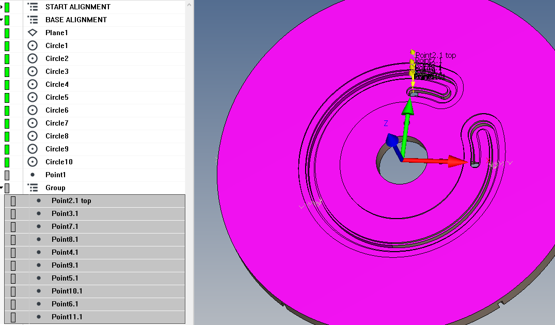
Task: Select the Point11.1 entry
Action: 67,317
